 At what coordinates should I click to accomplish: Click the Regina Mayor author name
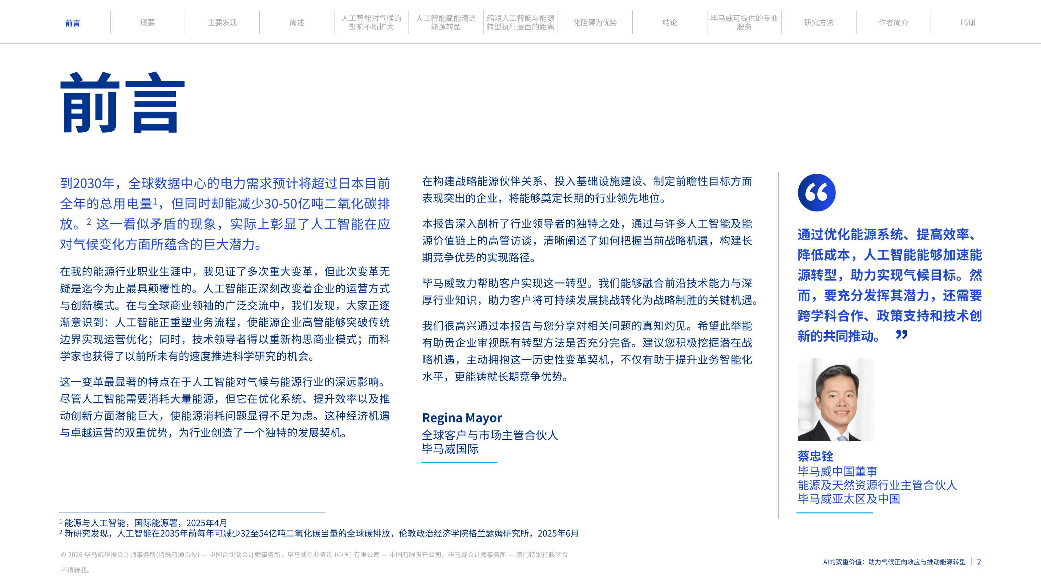click(x=462, y=417)
